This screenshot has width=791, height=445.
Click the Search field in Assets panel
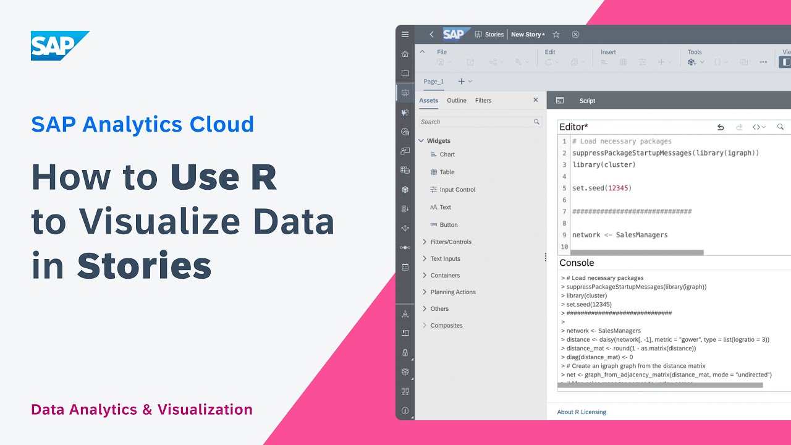[480, 122]
